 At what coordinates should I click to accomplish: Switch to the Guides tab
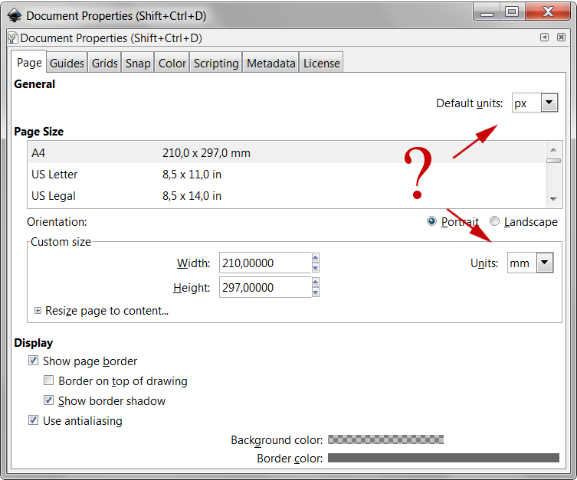tap(67, 64)
